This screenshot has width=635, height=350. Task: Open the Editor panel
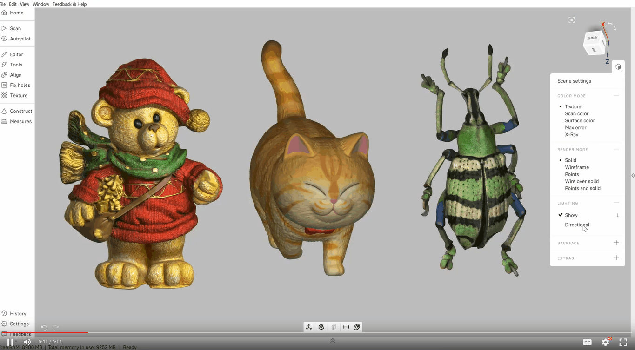[x=13, y=54]
